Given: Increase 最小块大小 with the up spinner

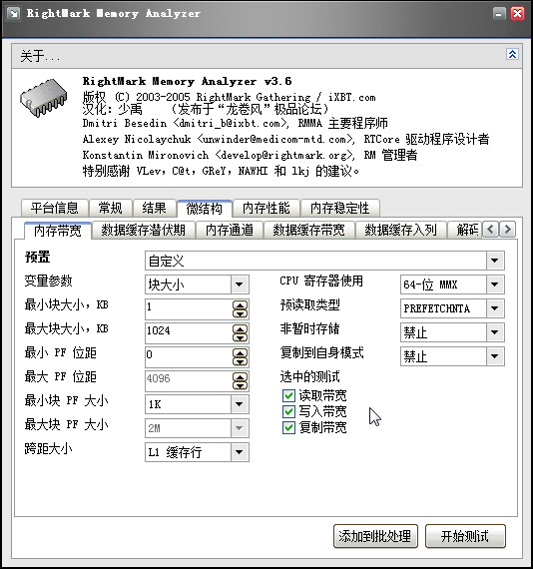Looking at the screenshot, I should pos(241,304).
